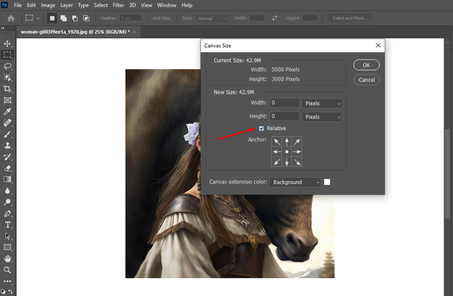Open the Edit Toolbar three-dots menu

(7, 281)
